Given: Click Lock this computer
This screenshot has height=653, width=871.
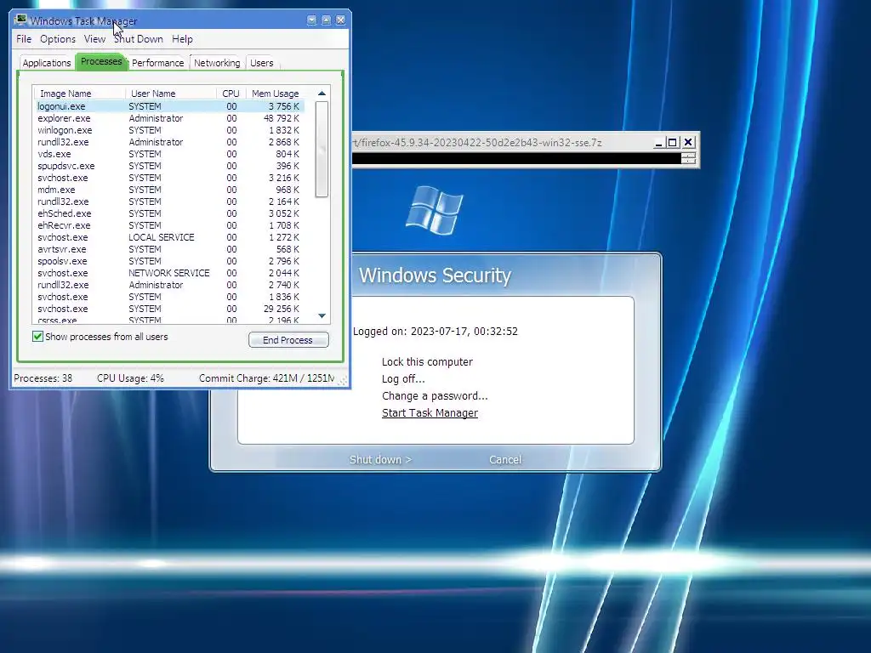Looking at the screenshot, I should tap(427, 361).
